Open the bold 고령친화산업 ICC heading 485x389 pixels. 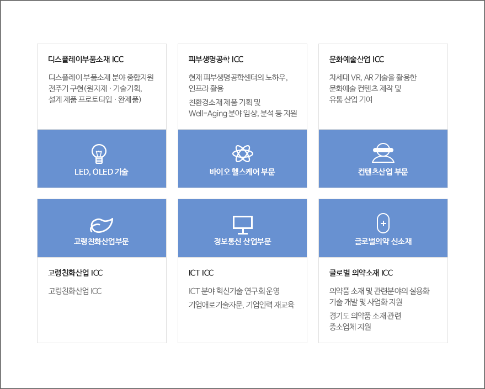pyautogui.click(x=75, y=273)
